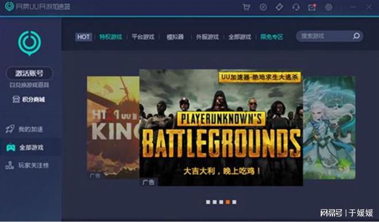Screen dimensions: 379x222
Task: Select the HOT tab
Action: [x=83, y=37]
